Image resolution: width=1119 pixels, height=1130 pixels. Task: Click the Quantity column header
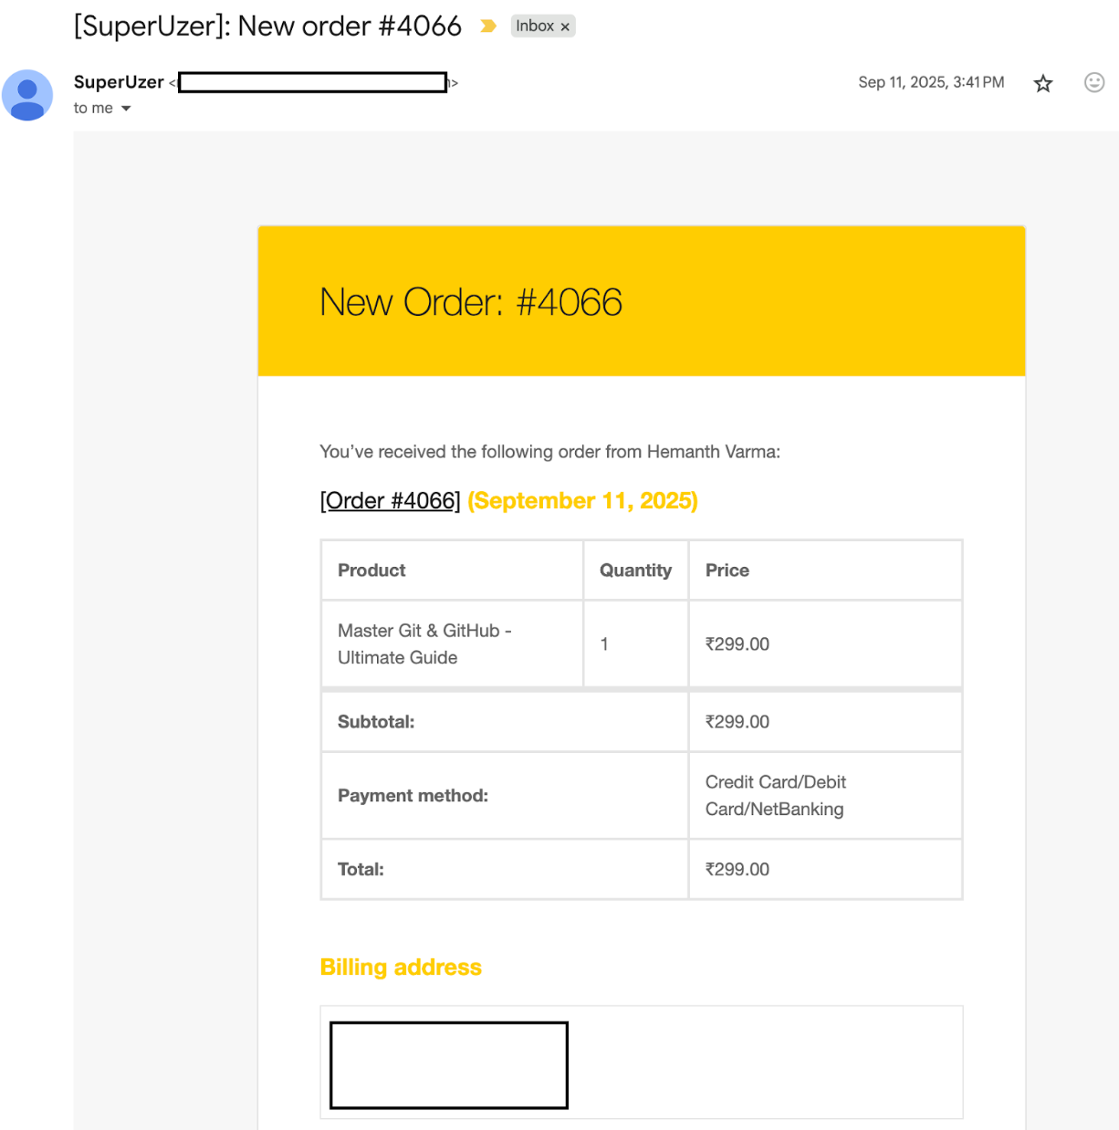point(635,570)
